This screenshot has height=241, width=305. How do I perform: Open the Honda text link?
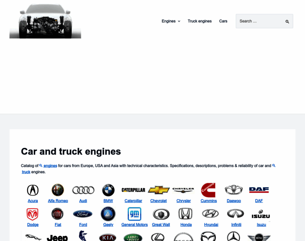(186, 225)
